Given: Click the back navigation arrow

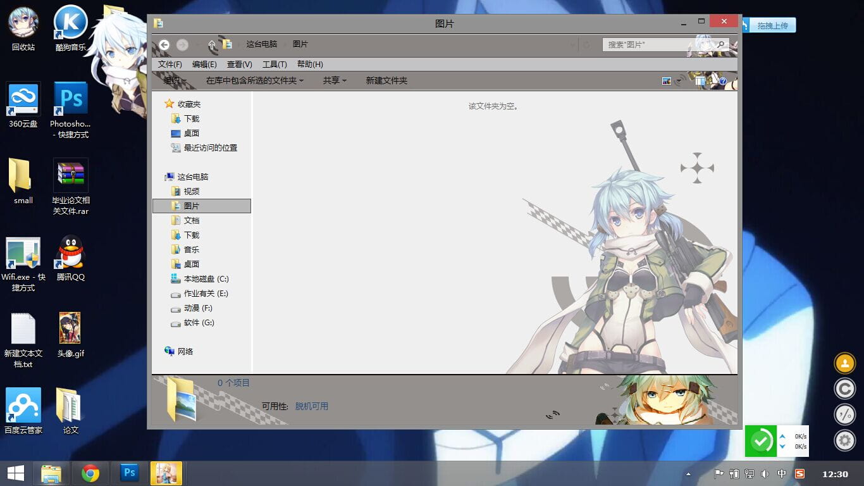Looking at the screenshot, I should (x=164, y=44).
